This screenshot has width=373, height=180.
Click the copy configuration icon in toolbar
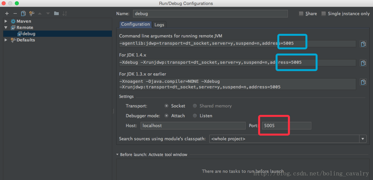23,13
